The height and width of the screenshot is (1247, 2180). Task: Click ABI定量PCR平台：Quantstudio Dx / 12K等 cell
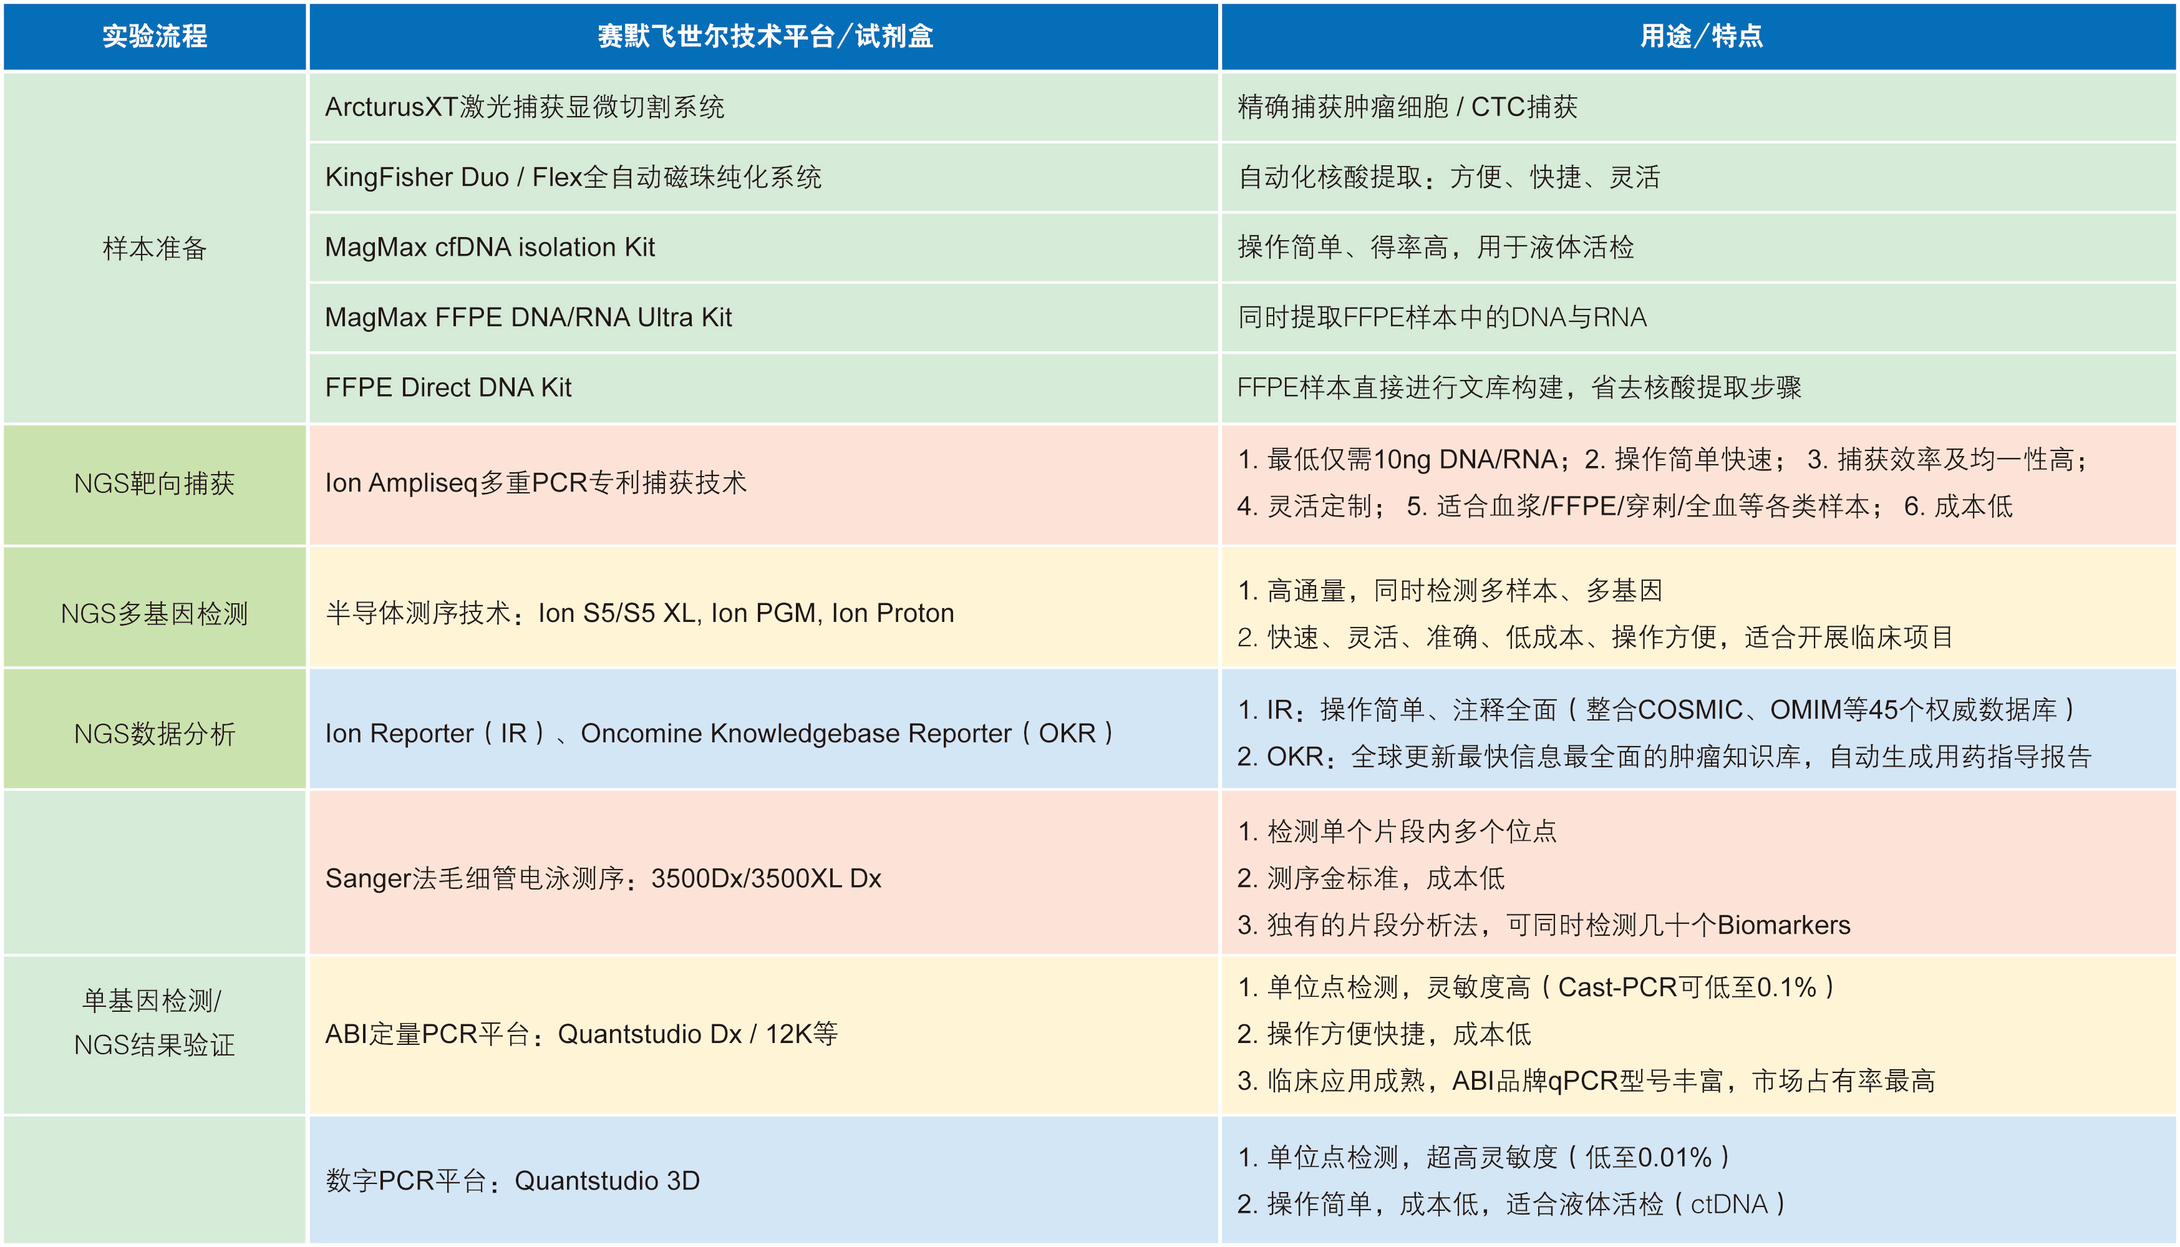(x=763, y=1035)
